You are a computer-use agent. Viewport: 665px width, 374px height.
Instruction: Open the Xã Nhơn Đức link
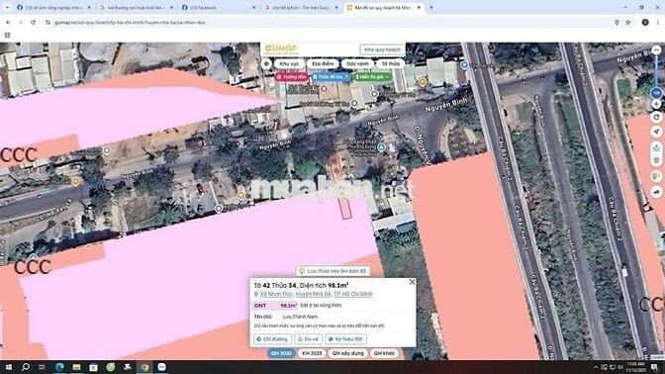(276, 294)
